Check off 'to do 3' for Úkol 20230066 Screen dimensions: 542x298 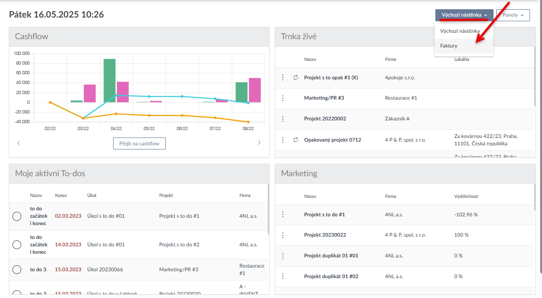[x=17, y=269]
